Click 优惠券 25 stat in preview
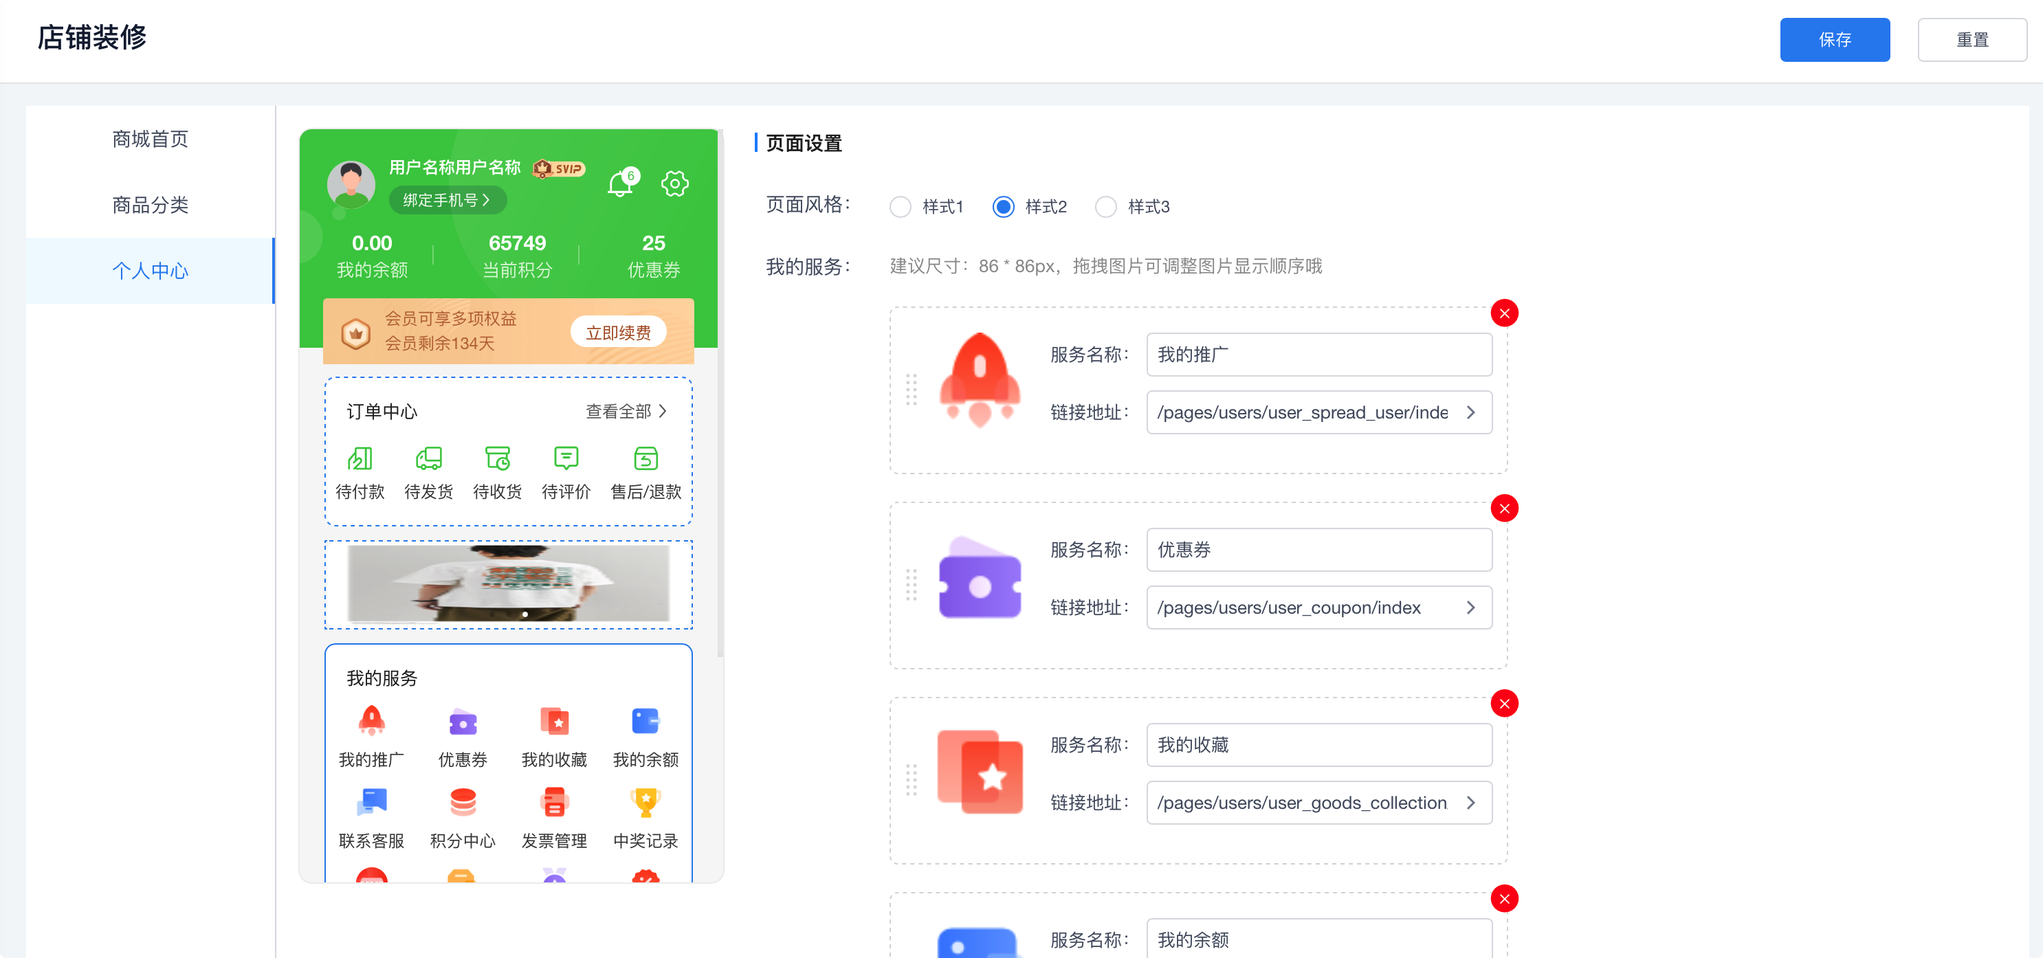Viewport: 2043px width, 958px height. (x=654, y=256)
